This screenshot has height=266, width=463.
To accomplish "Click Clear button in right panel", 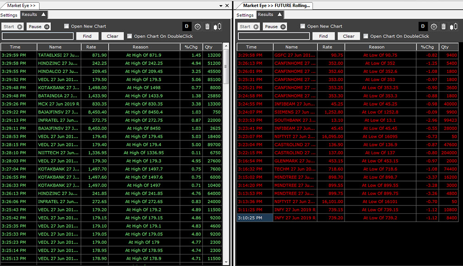I will pos(349,36).
